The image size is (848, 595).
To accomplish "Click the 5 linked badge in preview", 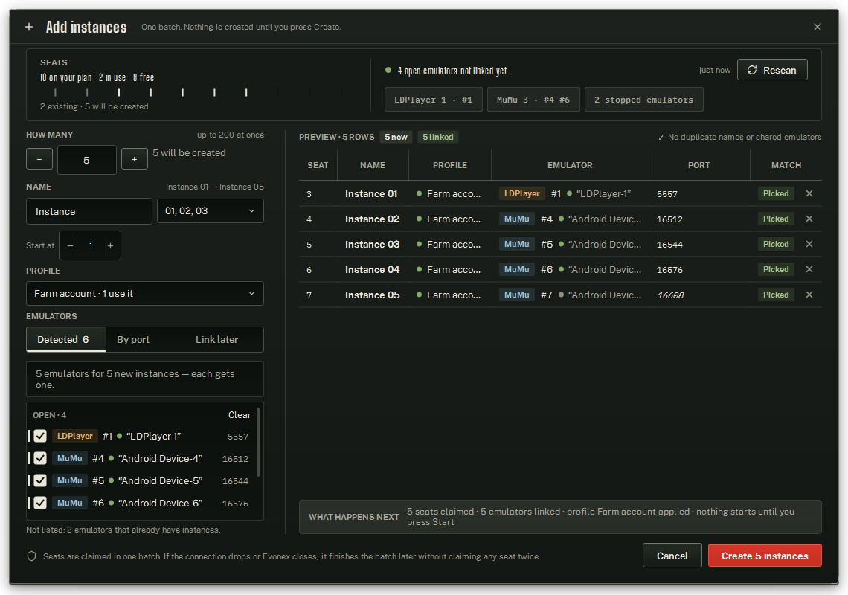I will (x=438, y=137).
